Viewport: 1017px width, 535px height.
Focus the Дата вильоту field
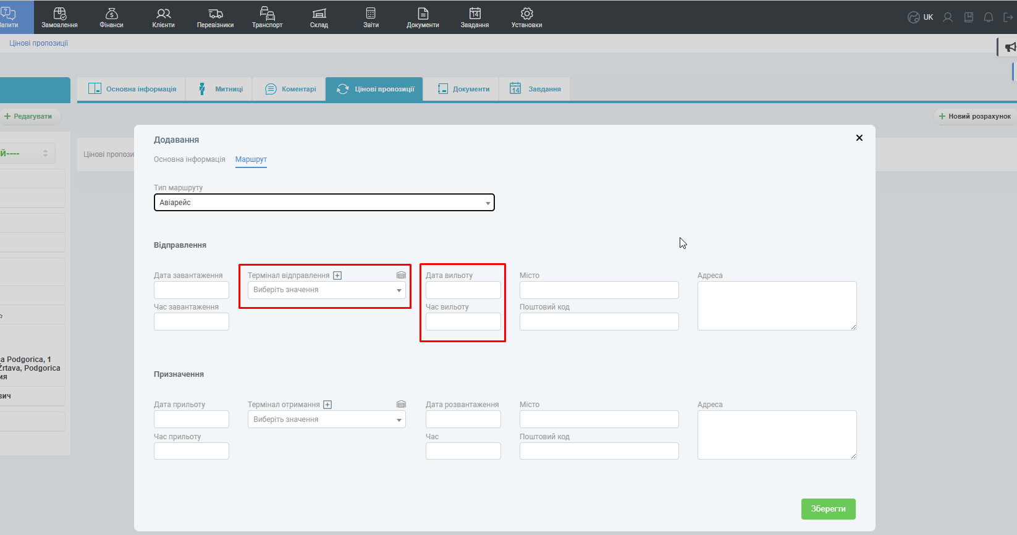463,290
